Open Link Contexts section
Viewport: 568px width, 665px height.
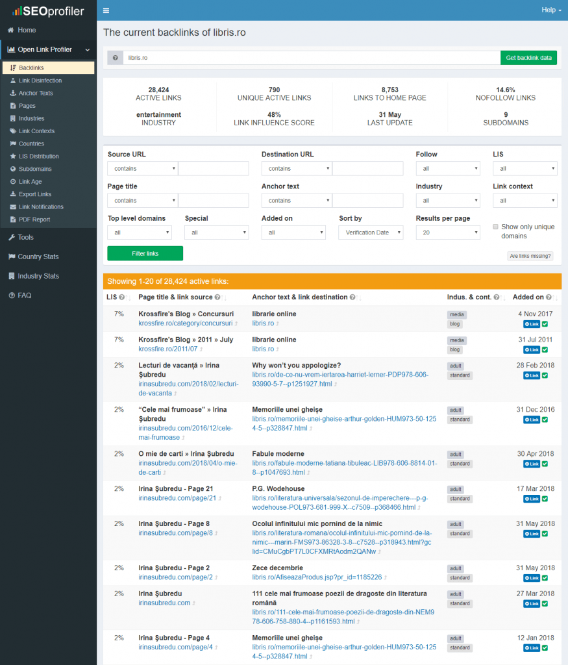pos(36,131)
